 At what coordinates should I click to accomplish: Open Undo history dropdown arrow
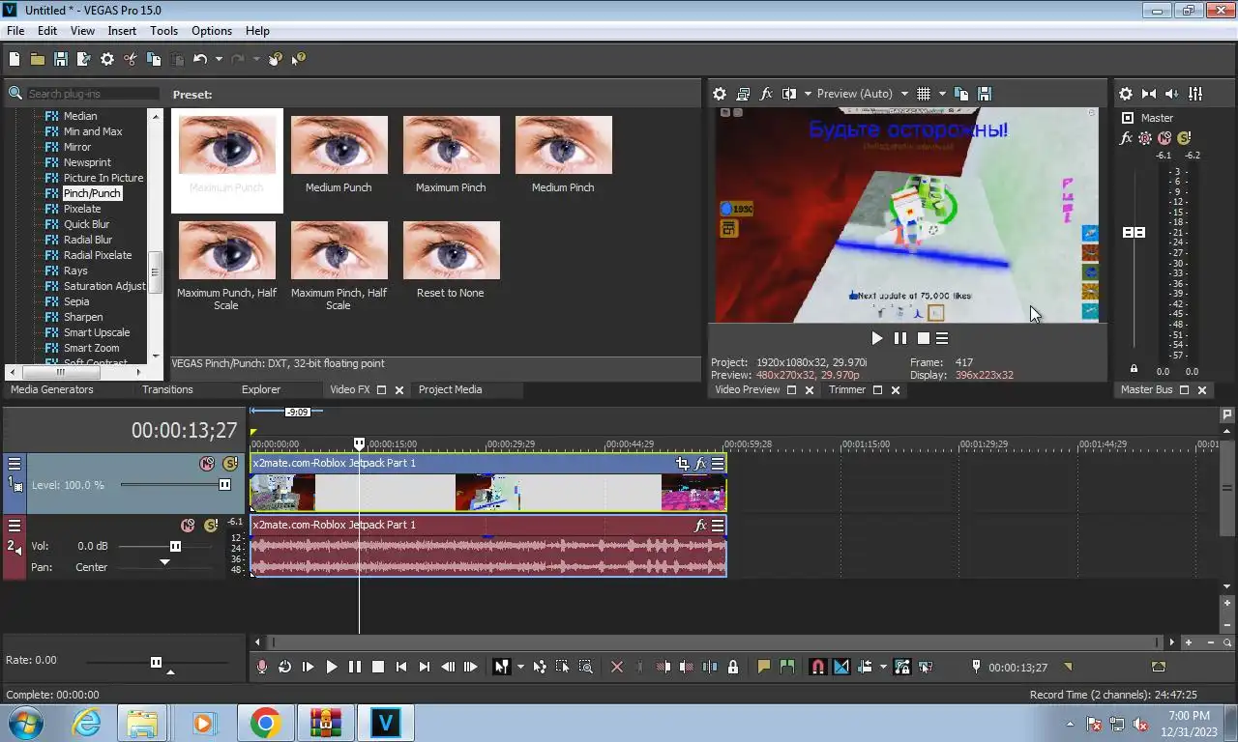click(x=219, y=59)
